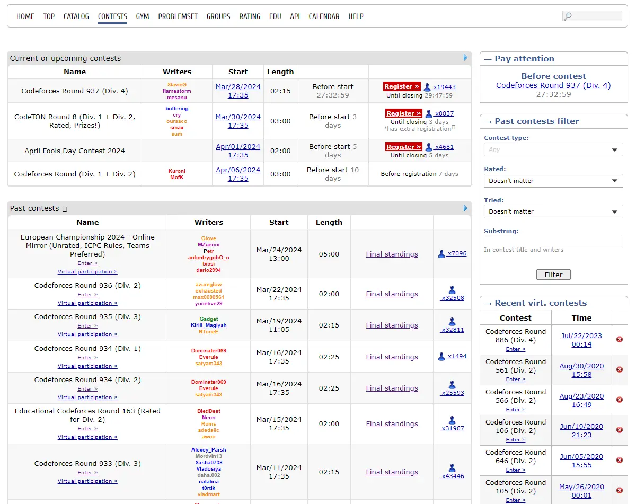
Task: Expand the Tried filter dropdown
Action: [x=553, y=211]
